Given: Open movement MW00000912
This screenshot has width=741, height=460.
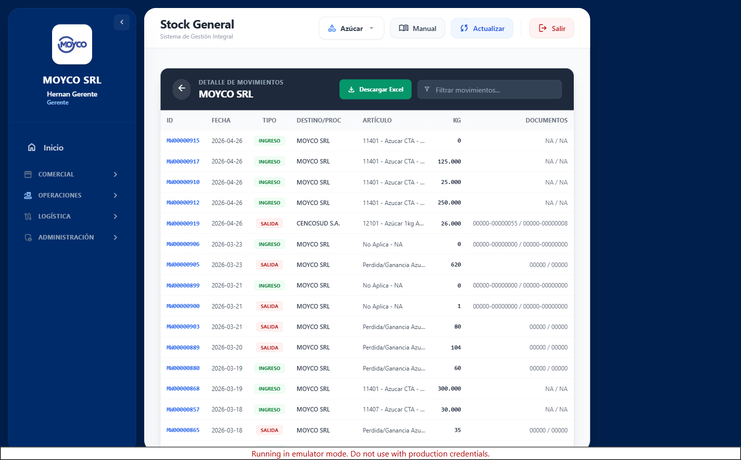Looking at the screenshot, I should click(183, 203).
